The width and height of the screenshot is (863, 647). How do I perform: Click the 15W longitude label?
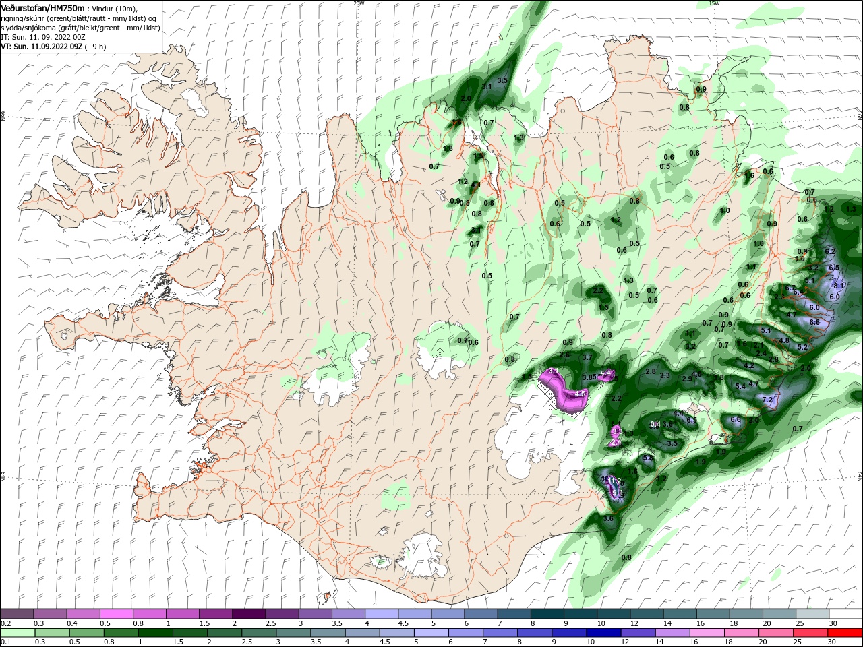point(715,3)
